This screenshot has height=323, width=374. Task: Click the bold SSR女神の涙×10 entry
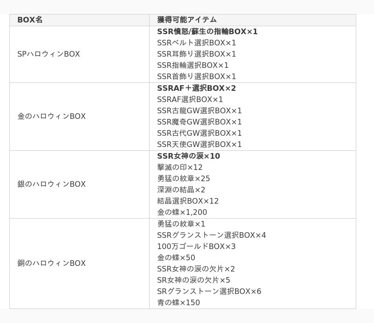(x=188, y=156)
